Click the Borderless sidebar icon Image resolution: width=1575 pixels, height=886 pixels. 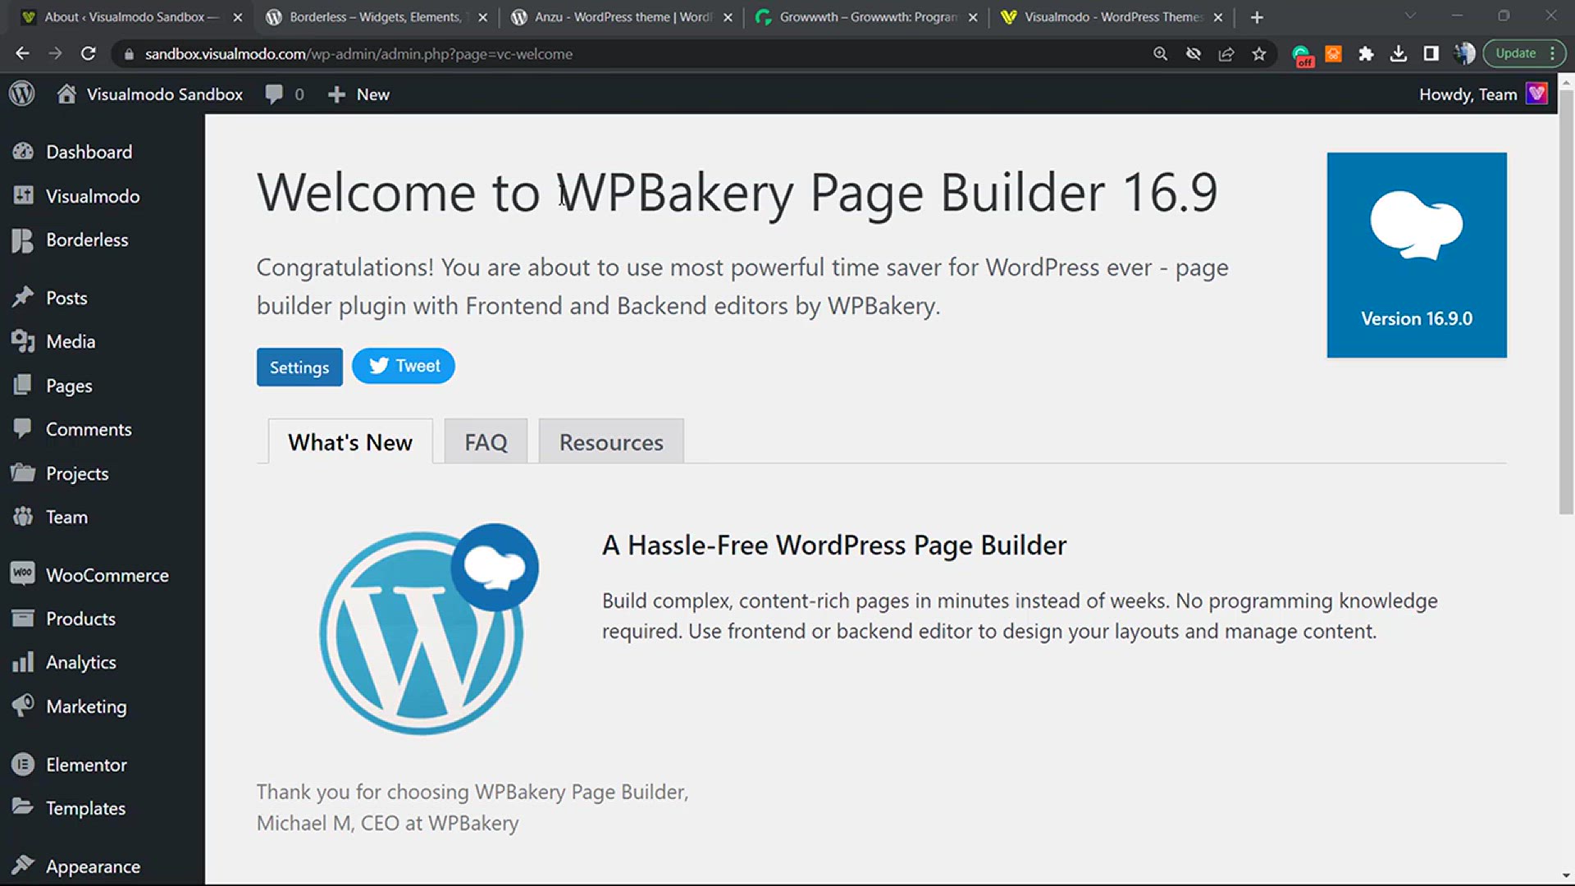23,240
